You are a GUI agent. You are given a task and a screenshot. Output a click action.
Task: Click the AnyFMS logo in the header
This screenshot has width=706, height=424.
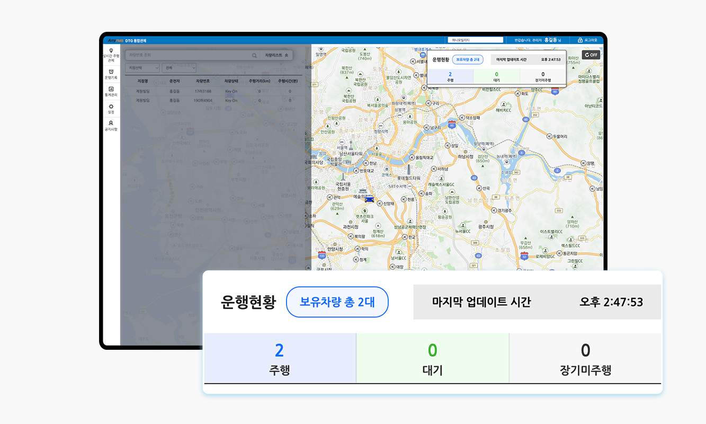[115, 40]
